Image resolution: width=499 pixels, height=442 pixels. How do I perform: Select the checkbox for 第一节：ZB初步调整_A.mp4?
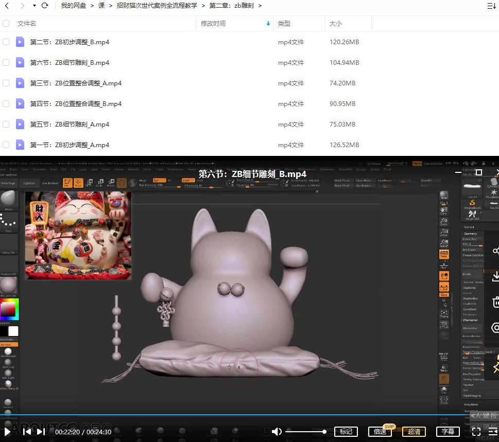click(7, 145)
